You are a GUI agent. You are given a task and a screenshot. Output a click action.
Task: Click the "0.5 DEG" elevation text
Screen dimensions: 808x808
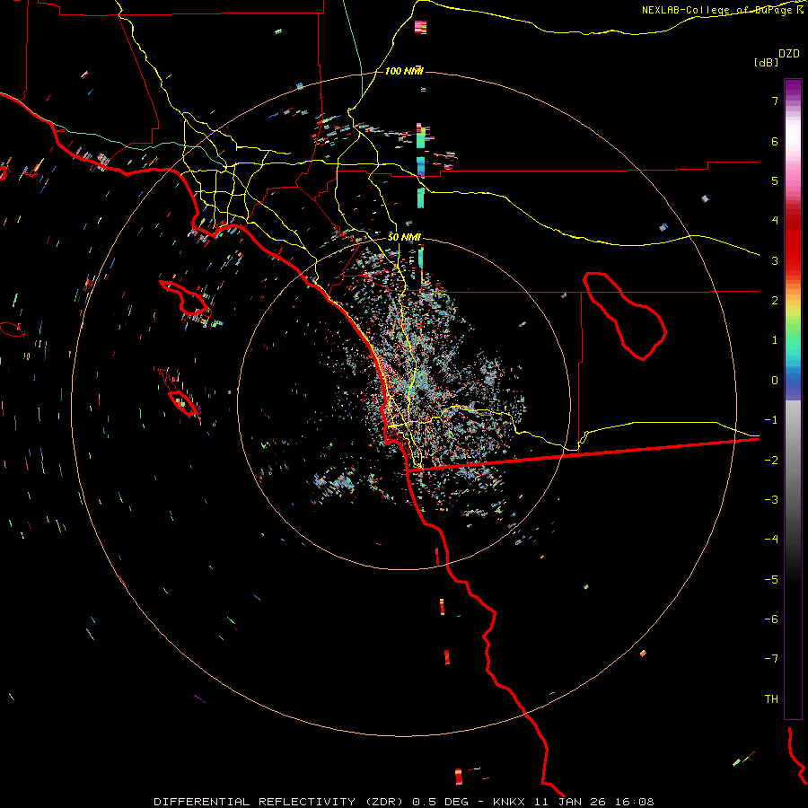coord(441,802)
